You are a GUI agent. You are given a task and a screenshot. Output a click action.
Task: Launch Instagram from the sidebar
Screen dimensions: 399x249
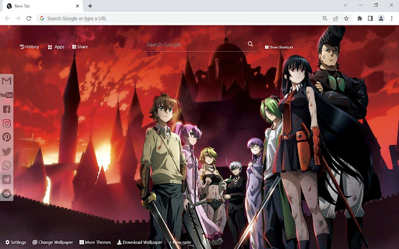(7, 123)
